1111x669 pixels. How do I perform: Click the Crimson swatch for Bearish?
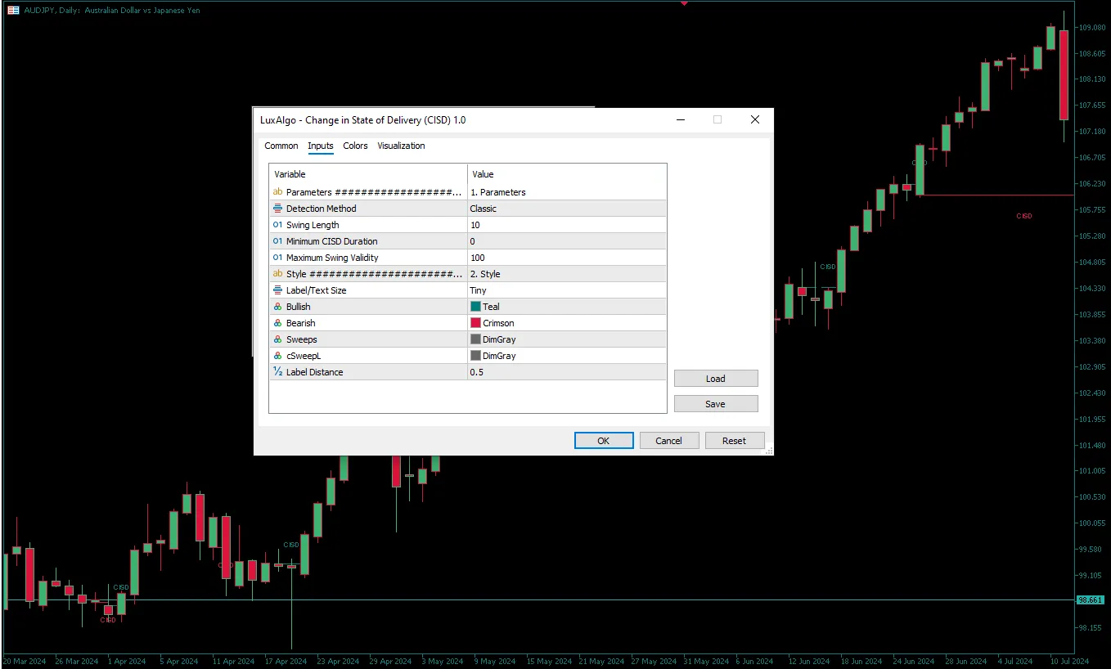[475, 323]
